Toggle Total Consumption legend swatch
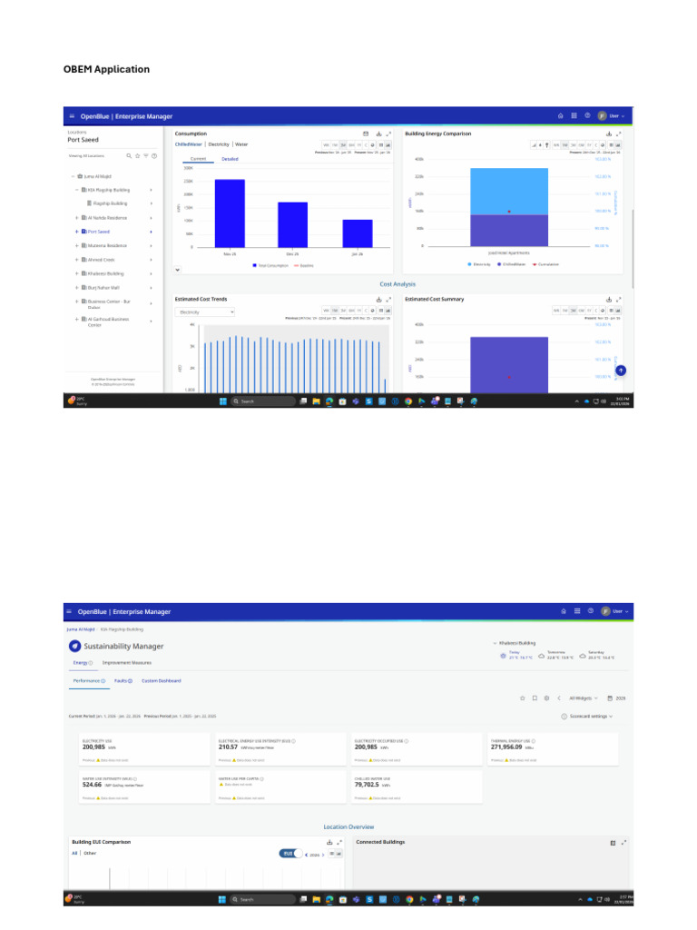The width and height of the screenshot is (697, 930). tap(255, 266)
